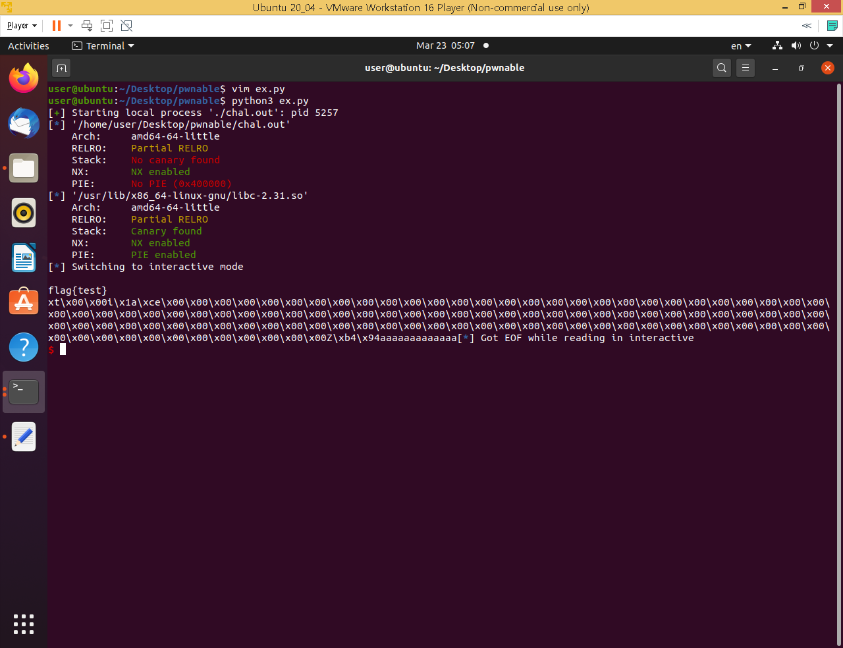Open the VMware Player menu

[x=22, y=26]
